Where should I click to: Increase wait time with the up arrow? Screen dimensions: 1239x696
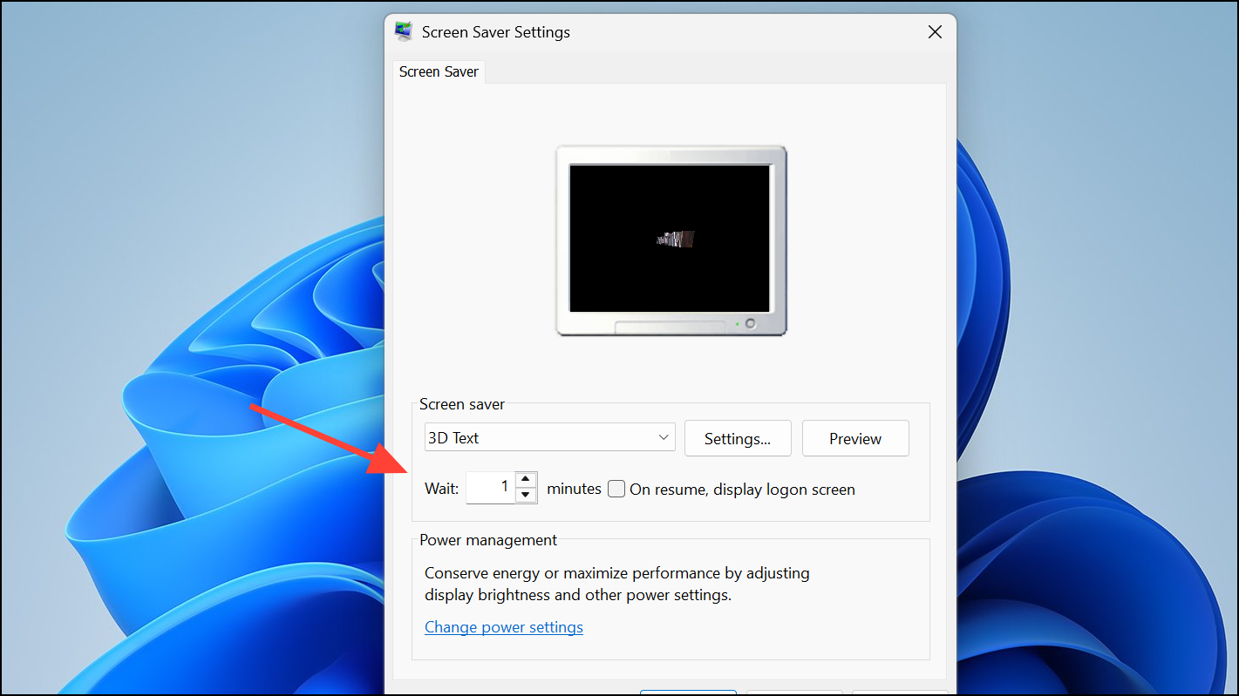coord(526,480)
